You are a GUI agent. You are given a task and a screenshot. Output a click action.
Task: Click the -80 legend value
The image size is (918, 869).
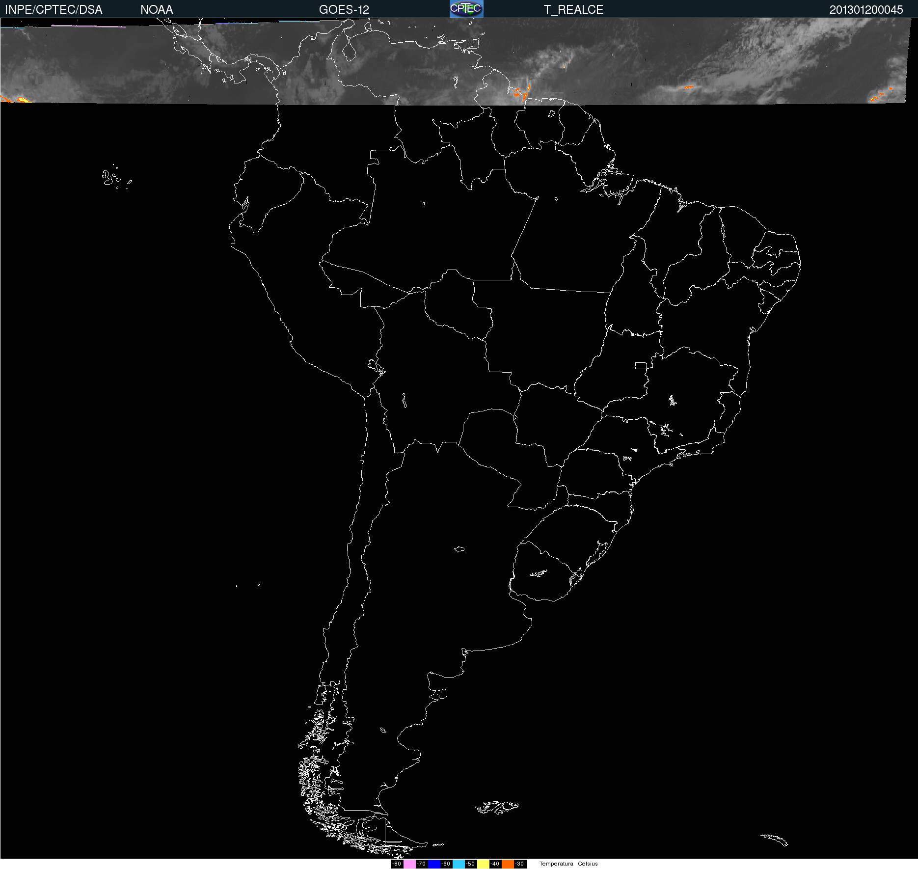[397, 864]
